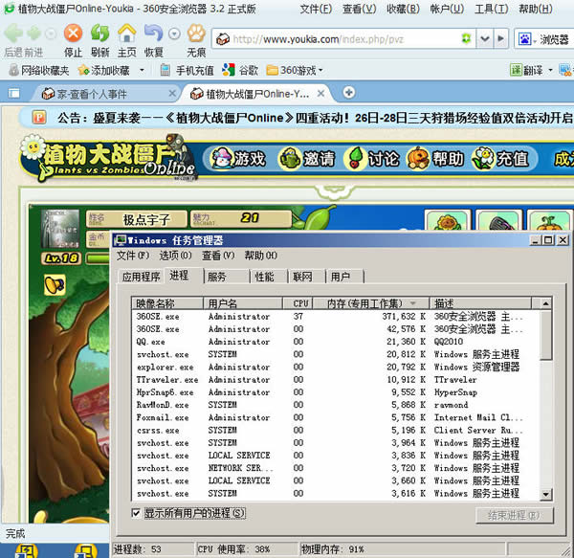Open Baidu search engine selector dropdown

(x=526, y=39)
